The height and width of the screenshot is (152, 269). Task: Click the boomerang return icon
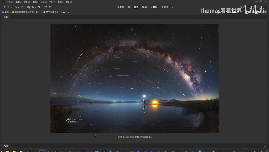pyautogui.click(x=22, y=7)
